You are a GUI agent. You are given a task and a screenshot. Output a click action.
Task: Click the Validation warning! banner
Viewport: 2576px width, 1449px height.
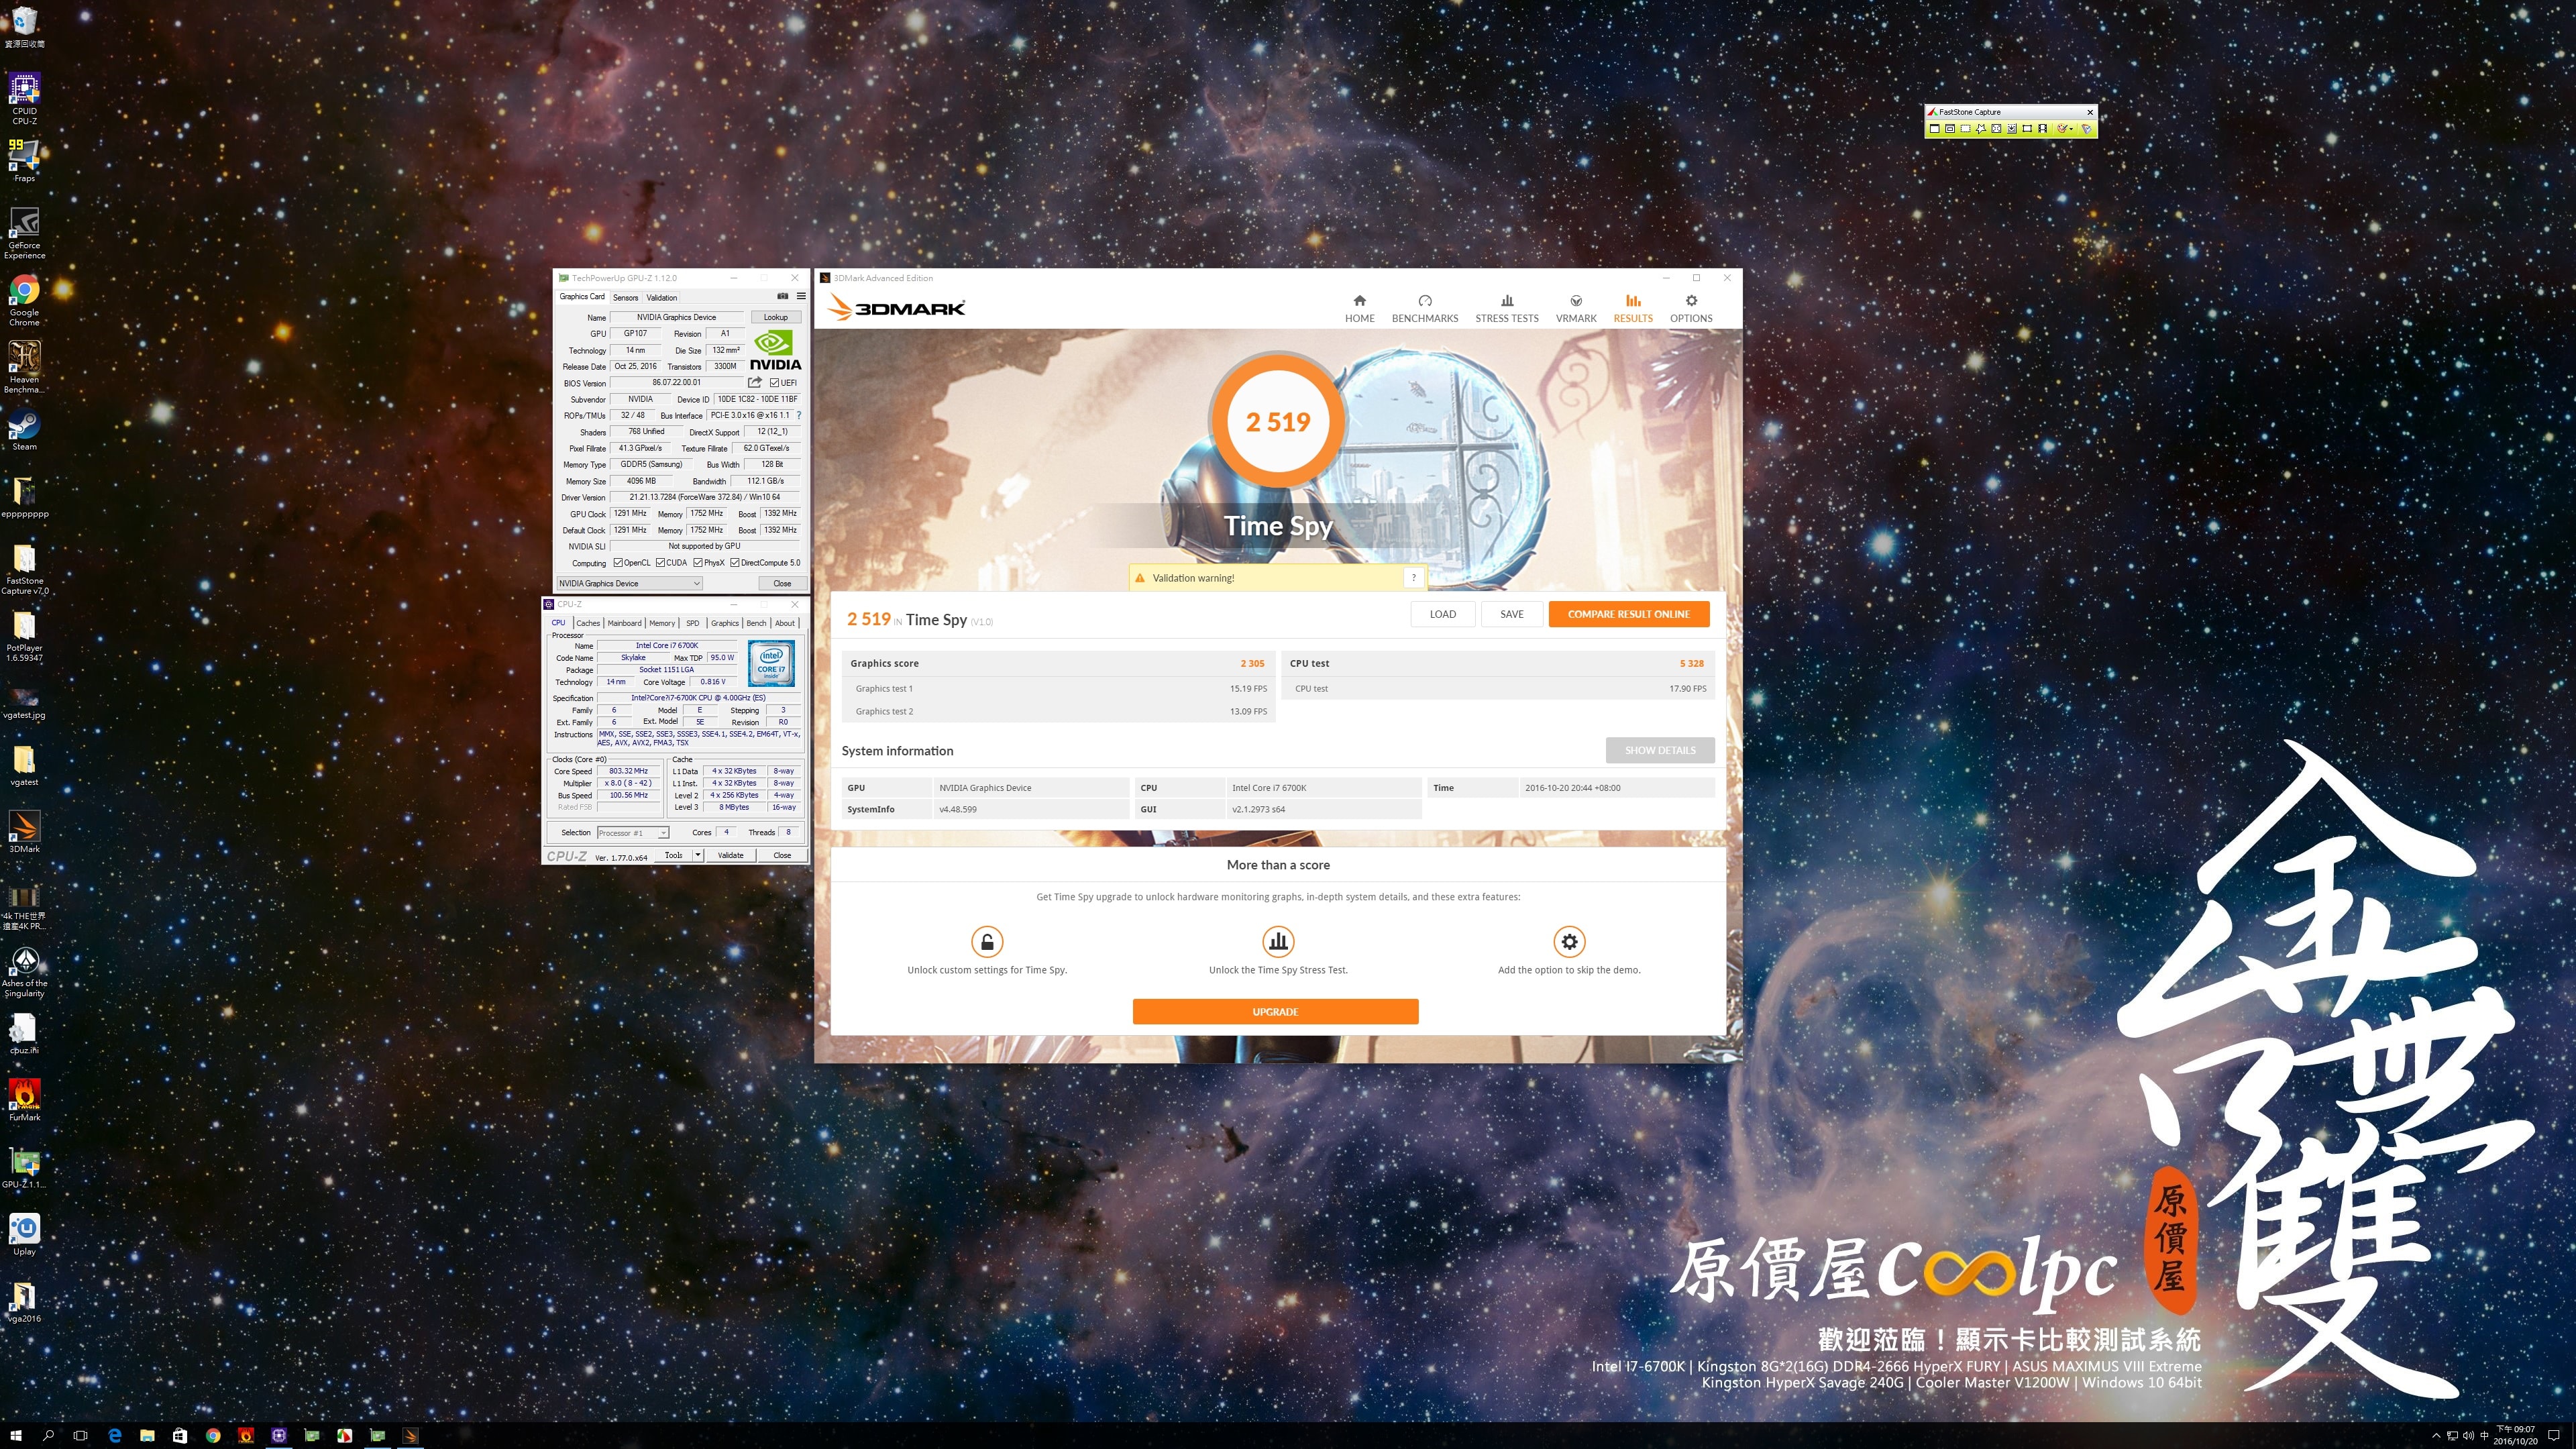point(1278,577)
